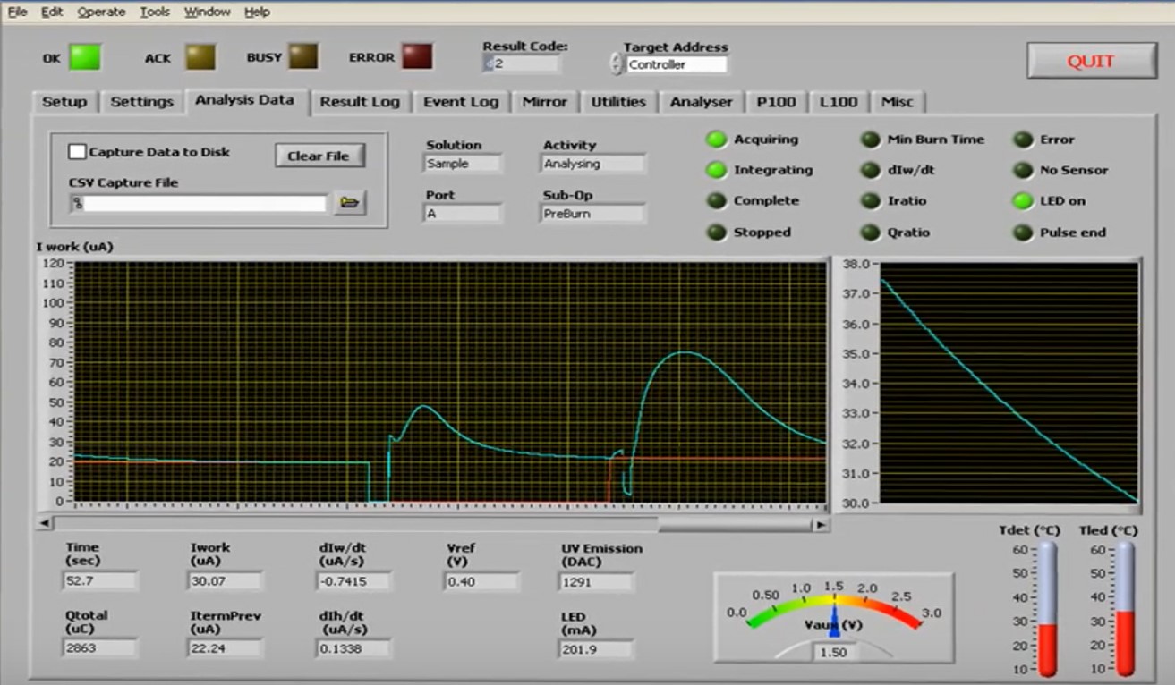Click the Integrating indicator LED
This screenshot has height=685, width=1175.
pyautogui.click(x=717, y=170)
